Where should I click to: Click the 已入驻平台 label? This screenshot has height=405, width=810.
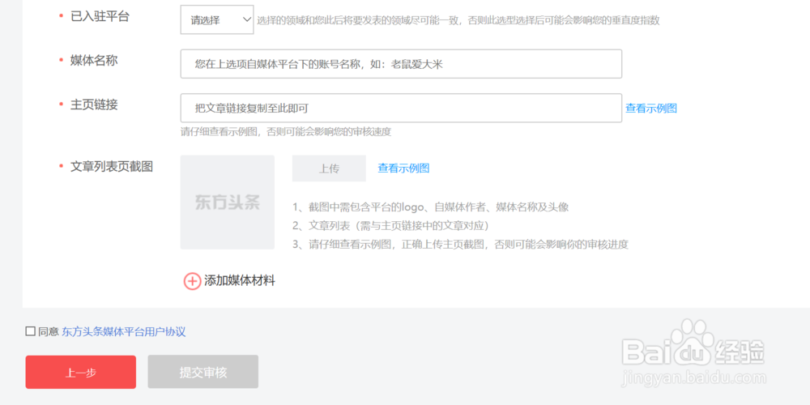[x=100, y=16]
